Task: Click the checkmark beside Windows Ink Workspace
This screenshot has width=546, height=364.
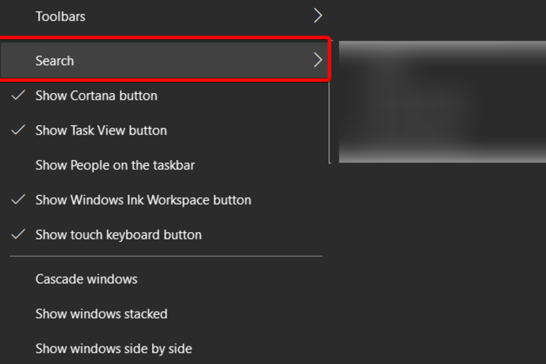Action: [x=18, y=199]
